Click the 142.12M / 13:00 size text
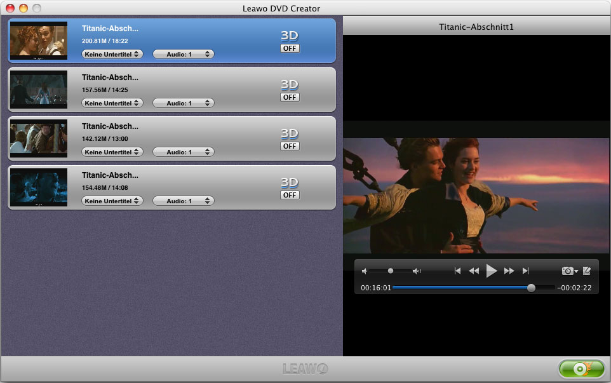 105,138
